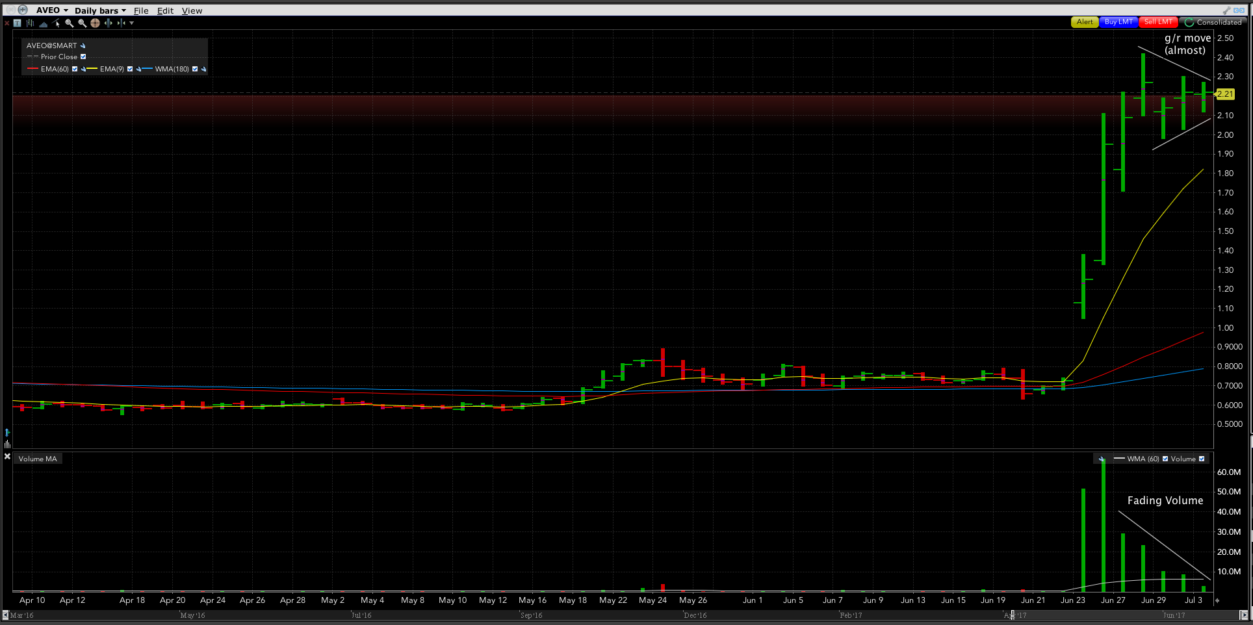This screenshot has height=625, width=1253.
Task: Toggle the WMA (60) volume checkbox
Action: click(1165, 459)
